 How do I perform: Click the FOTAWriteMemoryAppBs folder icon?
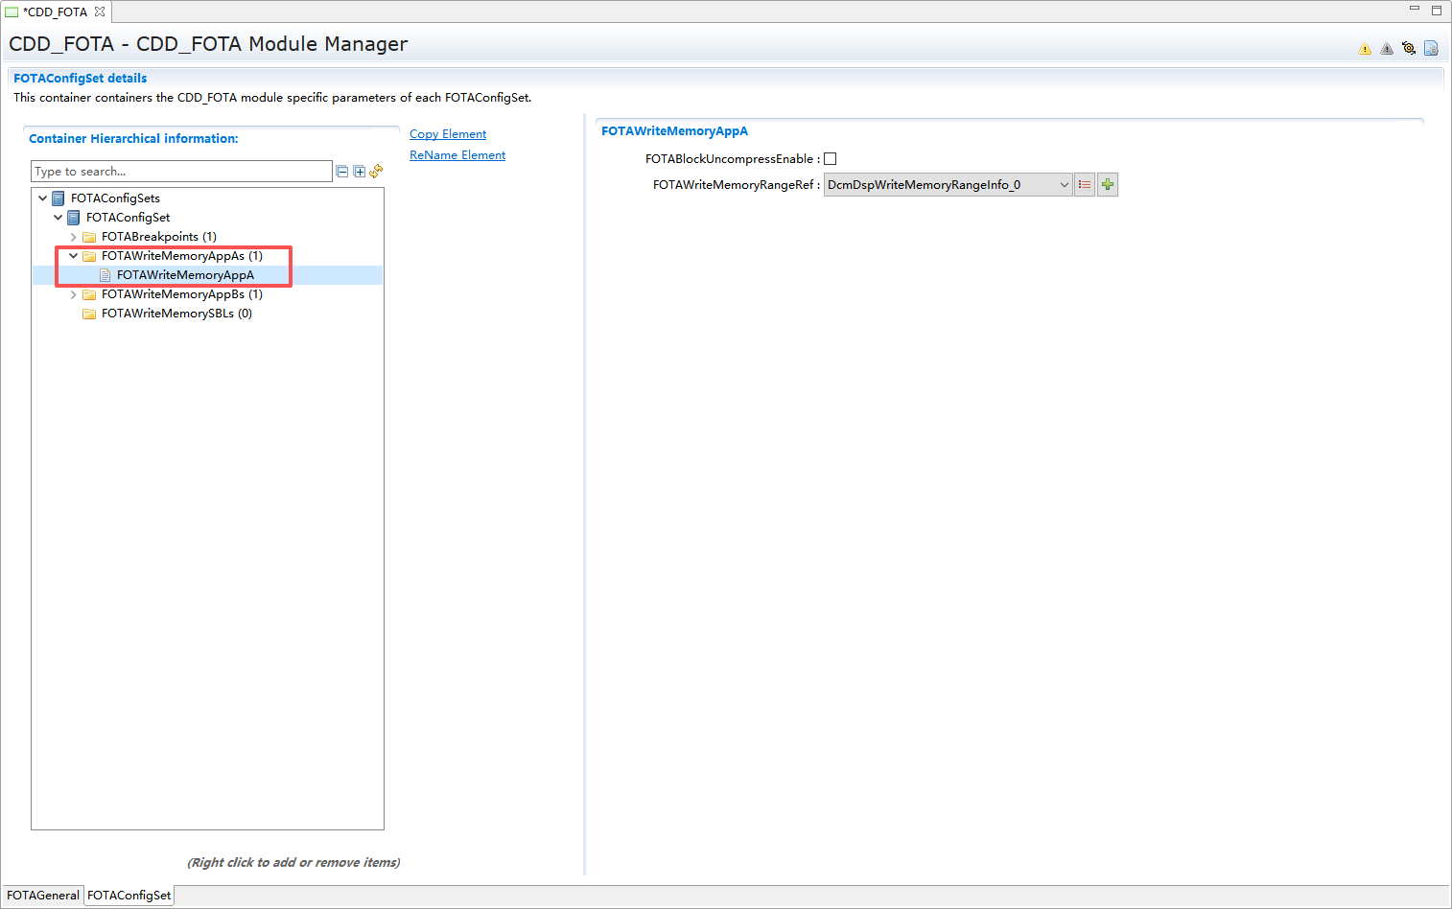[89, 294]
